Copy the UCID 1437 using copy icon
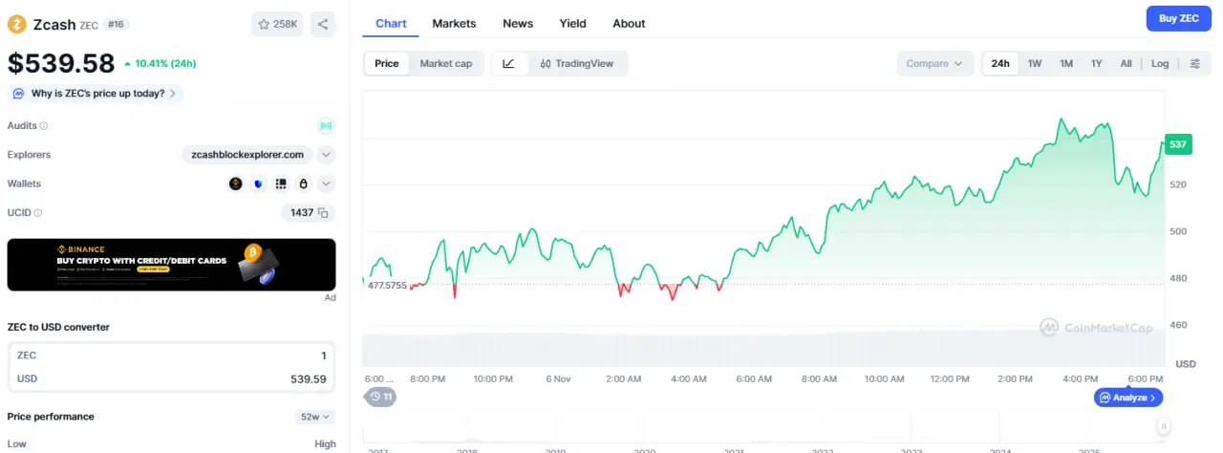This screenshot has width=1223, height=453. (323, 212)
